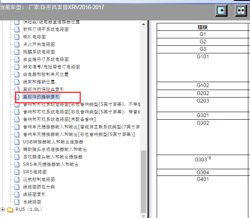Select highlighted 至部件的搭铁索引 entry
The width and height of the screenshot is (250, 218).
pos(41,97)
